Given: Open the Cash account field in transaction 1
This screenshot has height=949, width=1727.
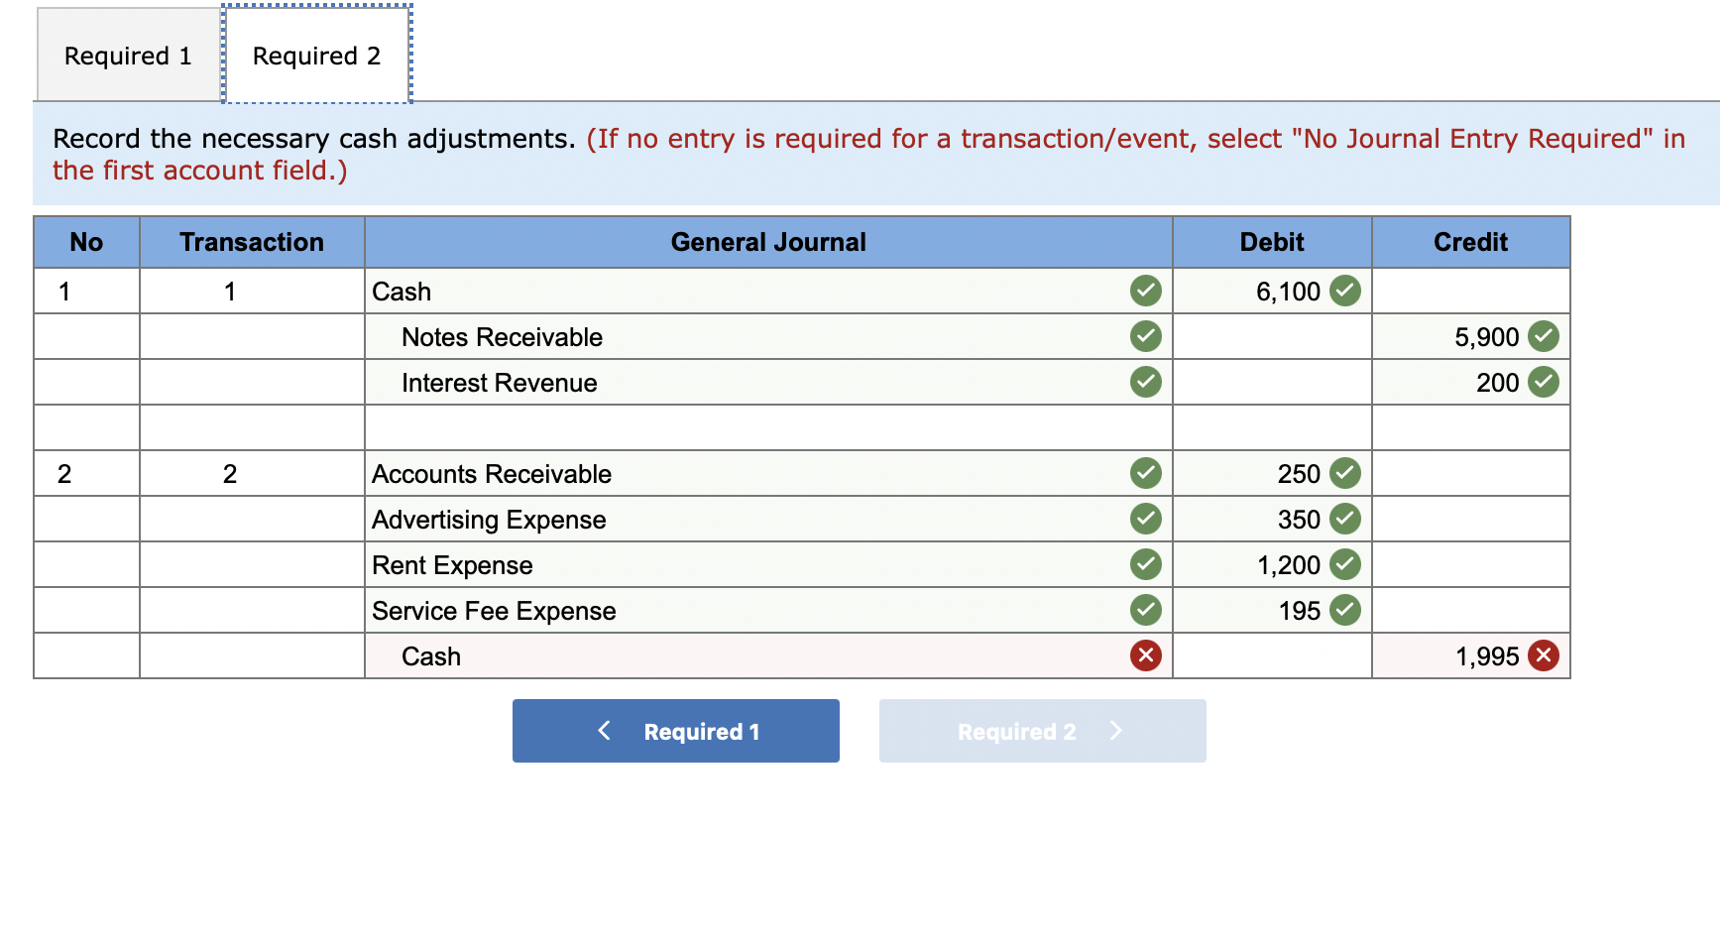Looking at the screenshot, I should pos(768,291).
